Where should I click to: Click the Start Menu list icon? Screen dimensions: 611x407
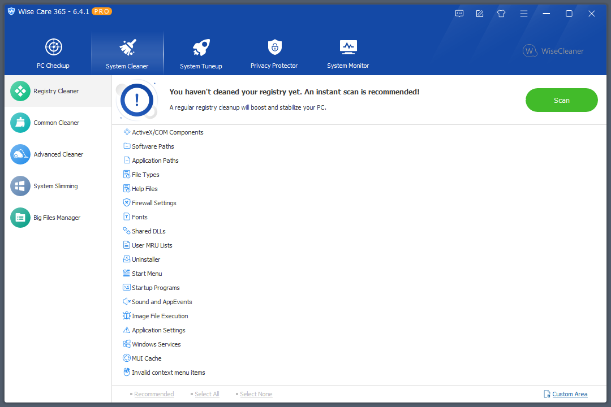tap(127, 273)
